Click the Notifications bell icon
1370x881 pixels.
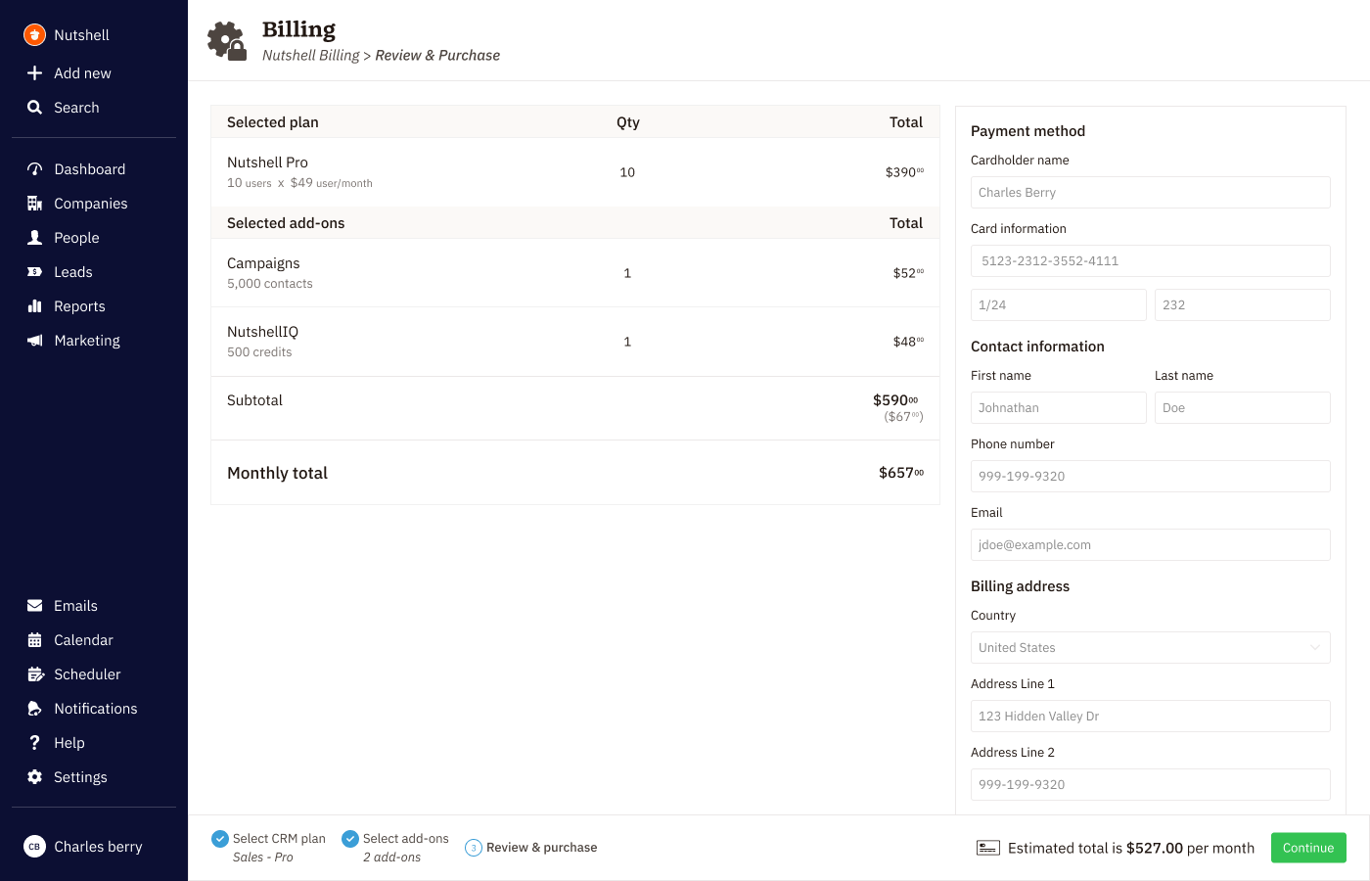(x=34, y=709)
